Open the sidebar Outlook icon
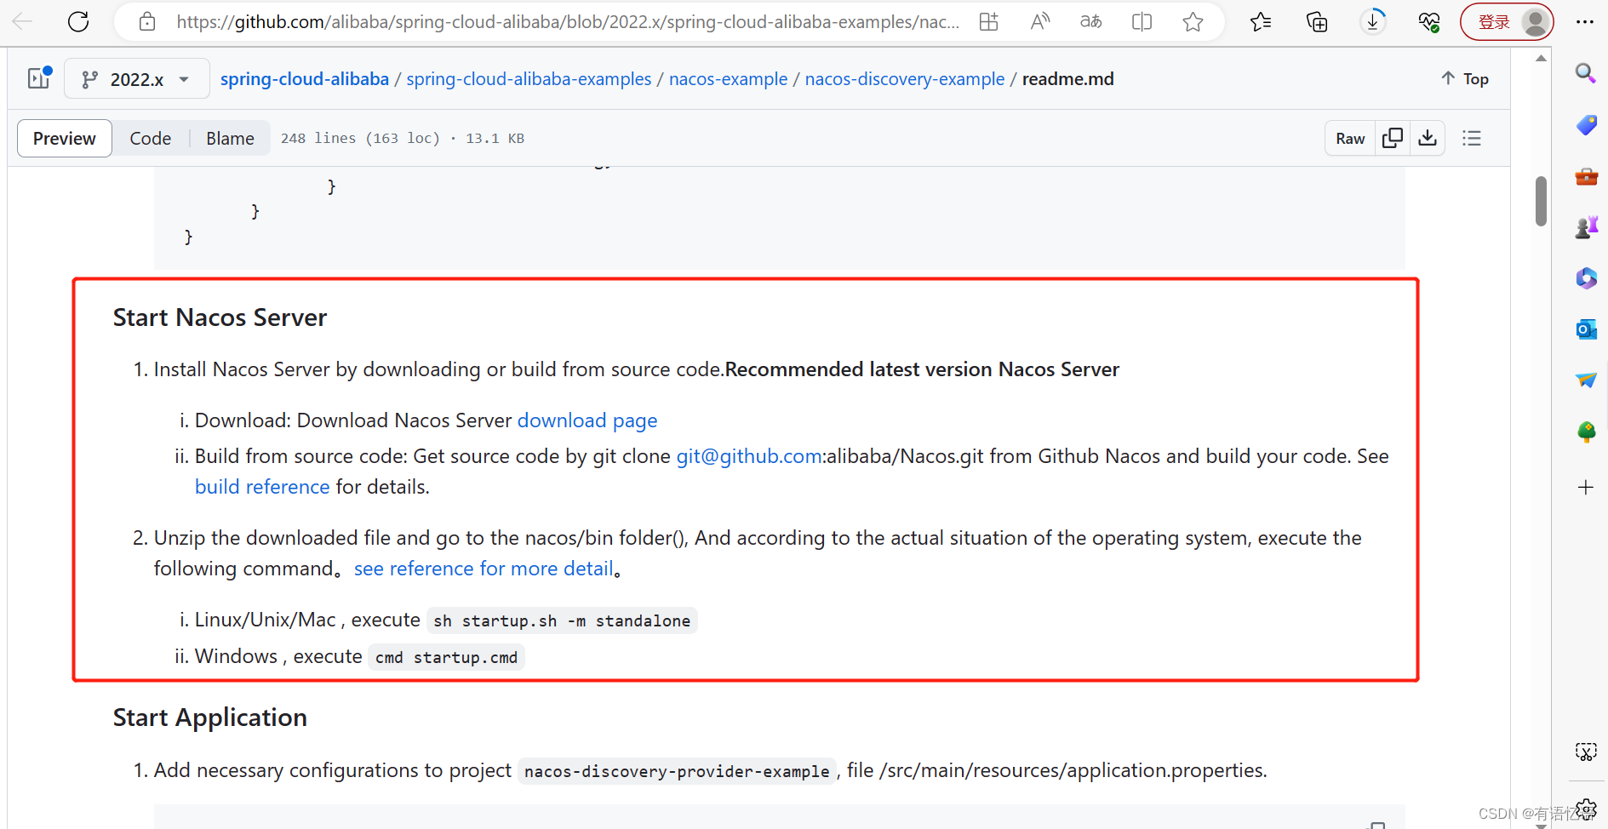The width and height of the screenshot is (1608, 829). pyautogui.click(x=1586, y=329)
